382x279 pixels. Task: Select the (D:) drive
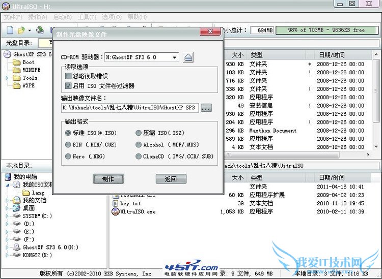coord(23,224)
